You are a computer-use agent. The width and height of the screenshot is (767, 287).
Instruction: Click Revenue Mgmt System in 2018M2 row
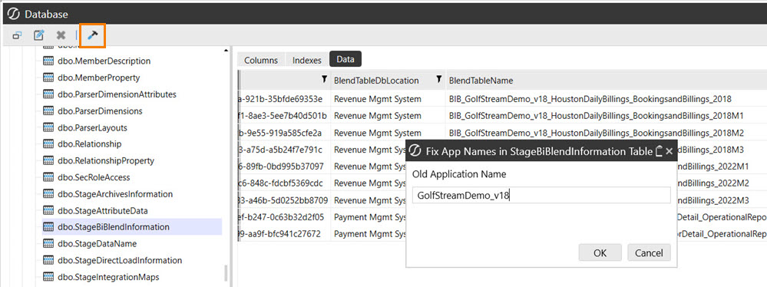377,133
